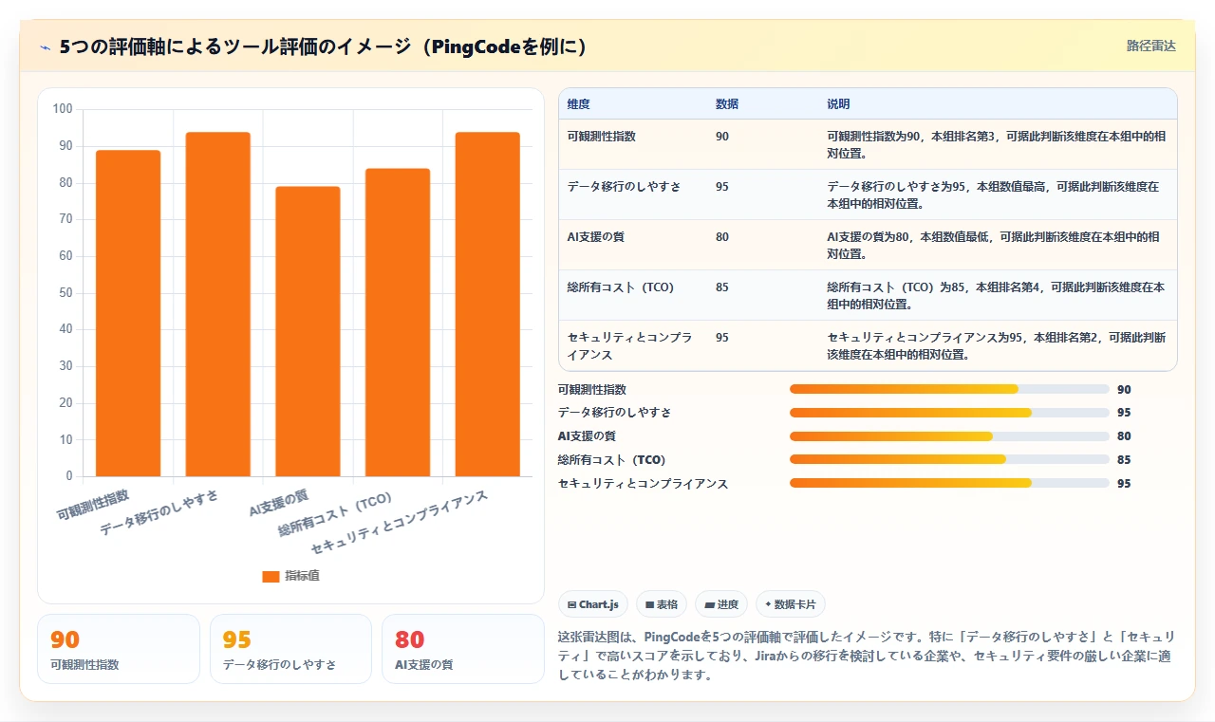Toggle the 指标值 legend item
The width and height of the screenshot is (1215, 722).
coord(290,576)
